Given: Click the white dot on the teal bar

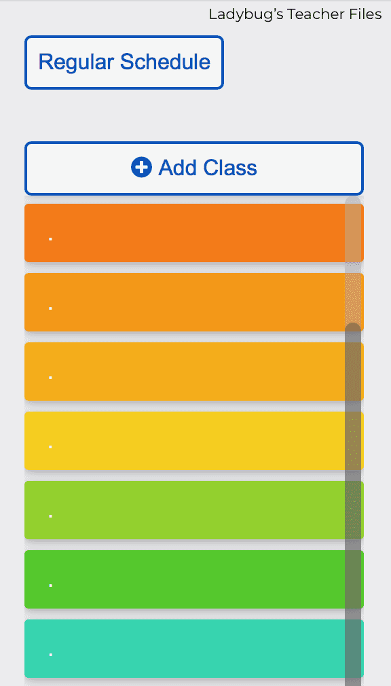Looking at the screenshot, I should pos(51,655).
